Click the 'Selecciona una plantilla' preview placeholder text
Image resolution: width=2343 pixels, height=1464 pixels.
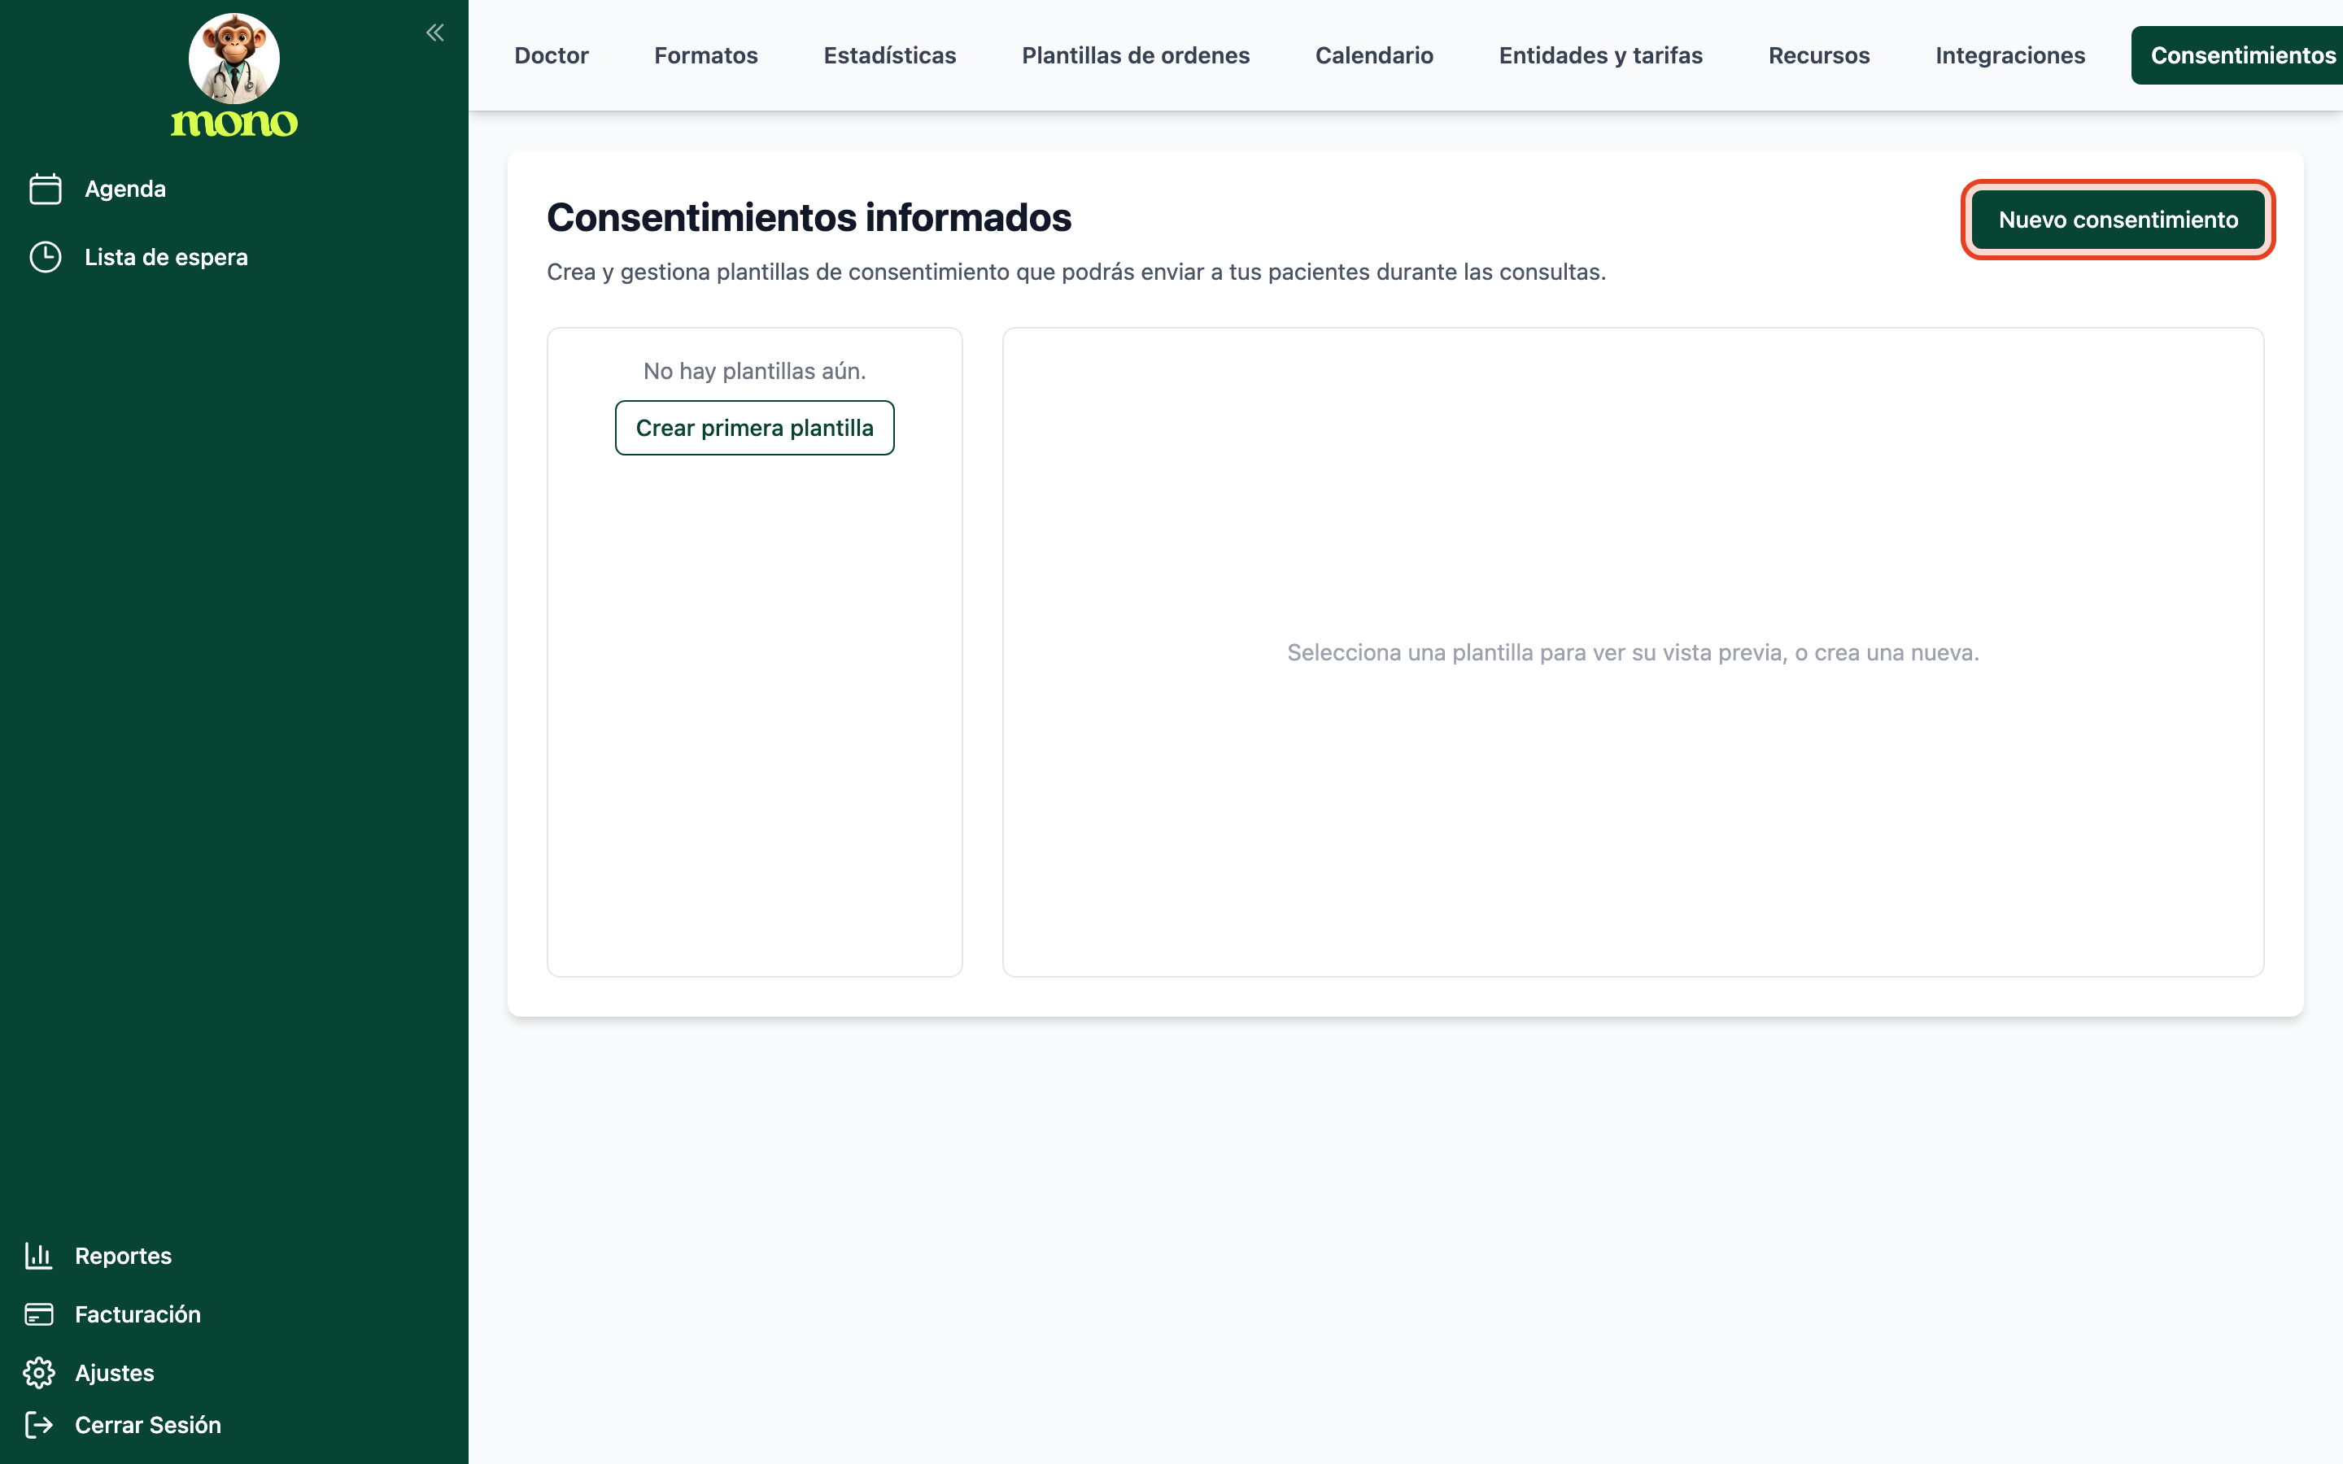click(1632, 652)
